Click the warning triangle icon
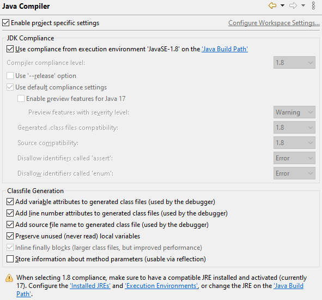 pyautogui.click(x=9, y=278)
